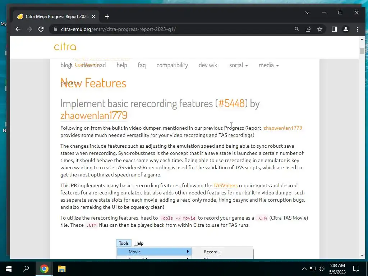Open taskbar Search magnifier
368x276 pixels.
point(26,269)
